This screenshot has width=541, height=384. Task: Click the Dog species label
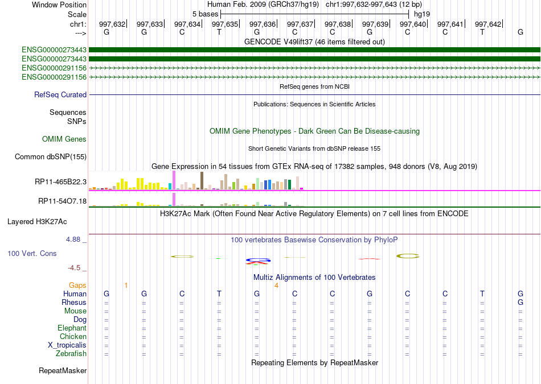(x=80, y=320)
